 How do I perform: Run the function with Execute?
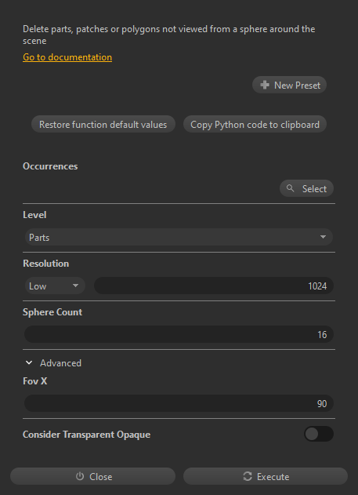(x=266, y=476)
